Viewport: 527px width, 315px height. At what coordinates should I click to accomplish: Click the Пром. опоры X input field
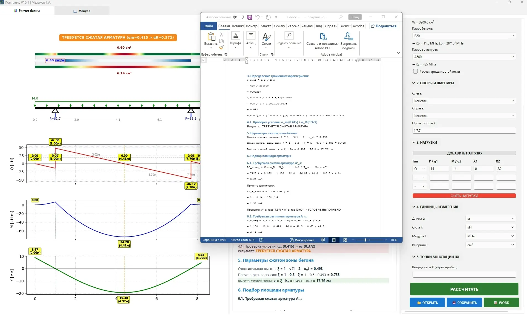[464, 131]
